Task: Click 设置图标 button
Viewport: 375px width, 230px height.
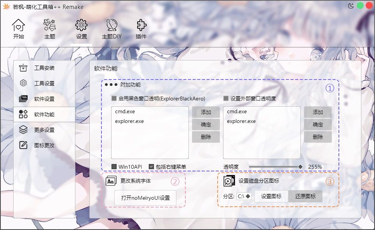Action: pos(271,196)
